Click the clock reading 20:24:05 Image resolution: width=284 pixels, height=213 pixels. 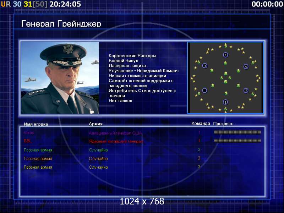point(65,4)
